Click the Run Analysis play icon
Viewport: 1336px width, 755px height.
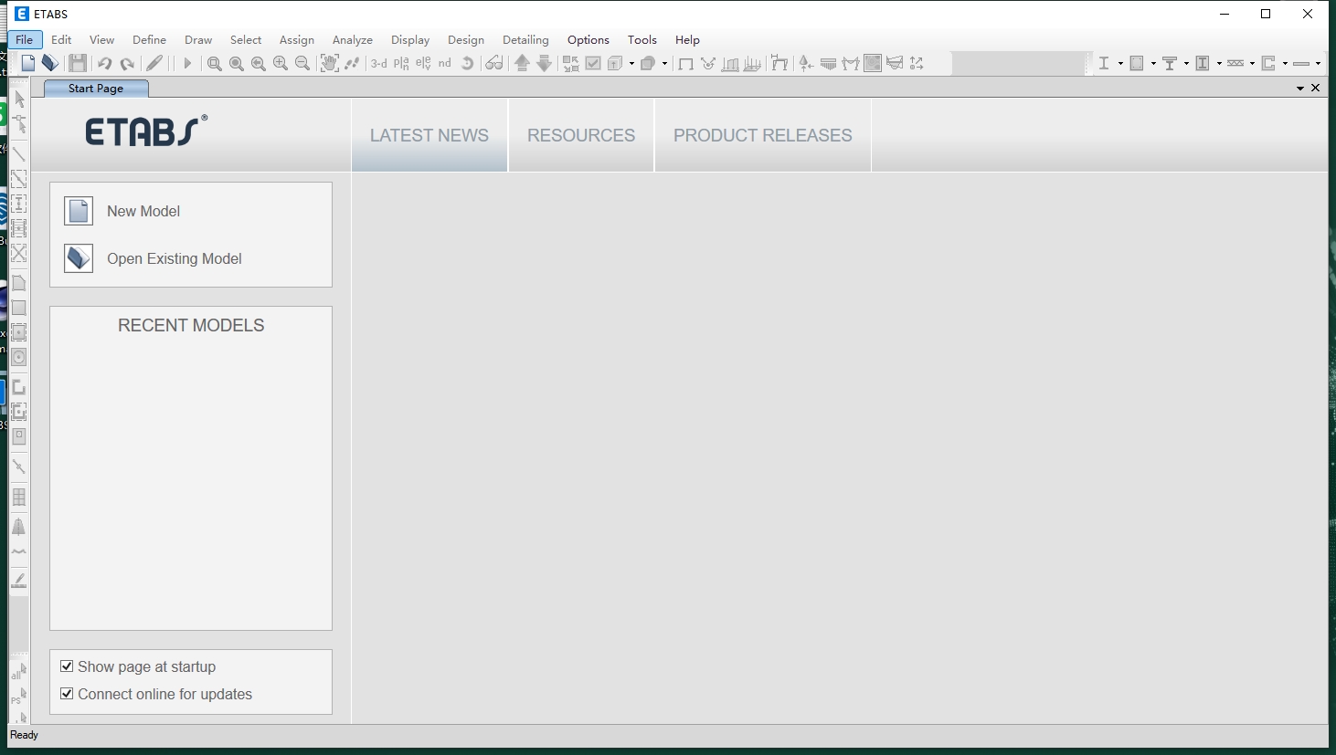[x=187, y=63]
